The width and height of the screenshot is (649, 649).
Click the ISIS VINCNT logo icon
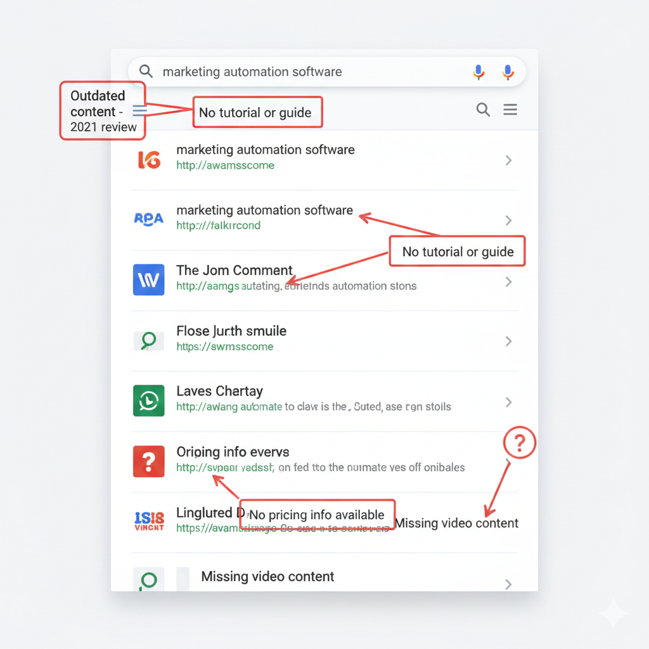149,520
